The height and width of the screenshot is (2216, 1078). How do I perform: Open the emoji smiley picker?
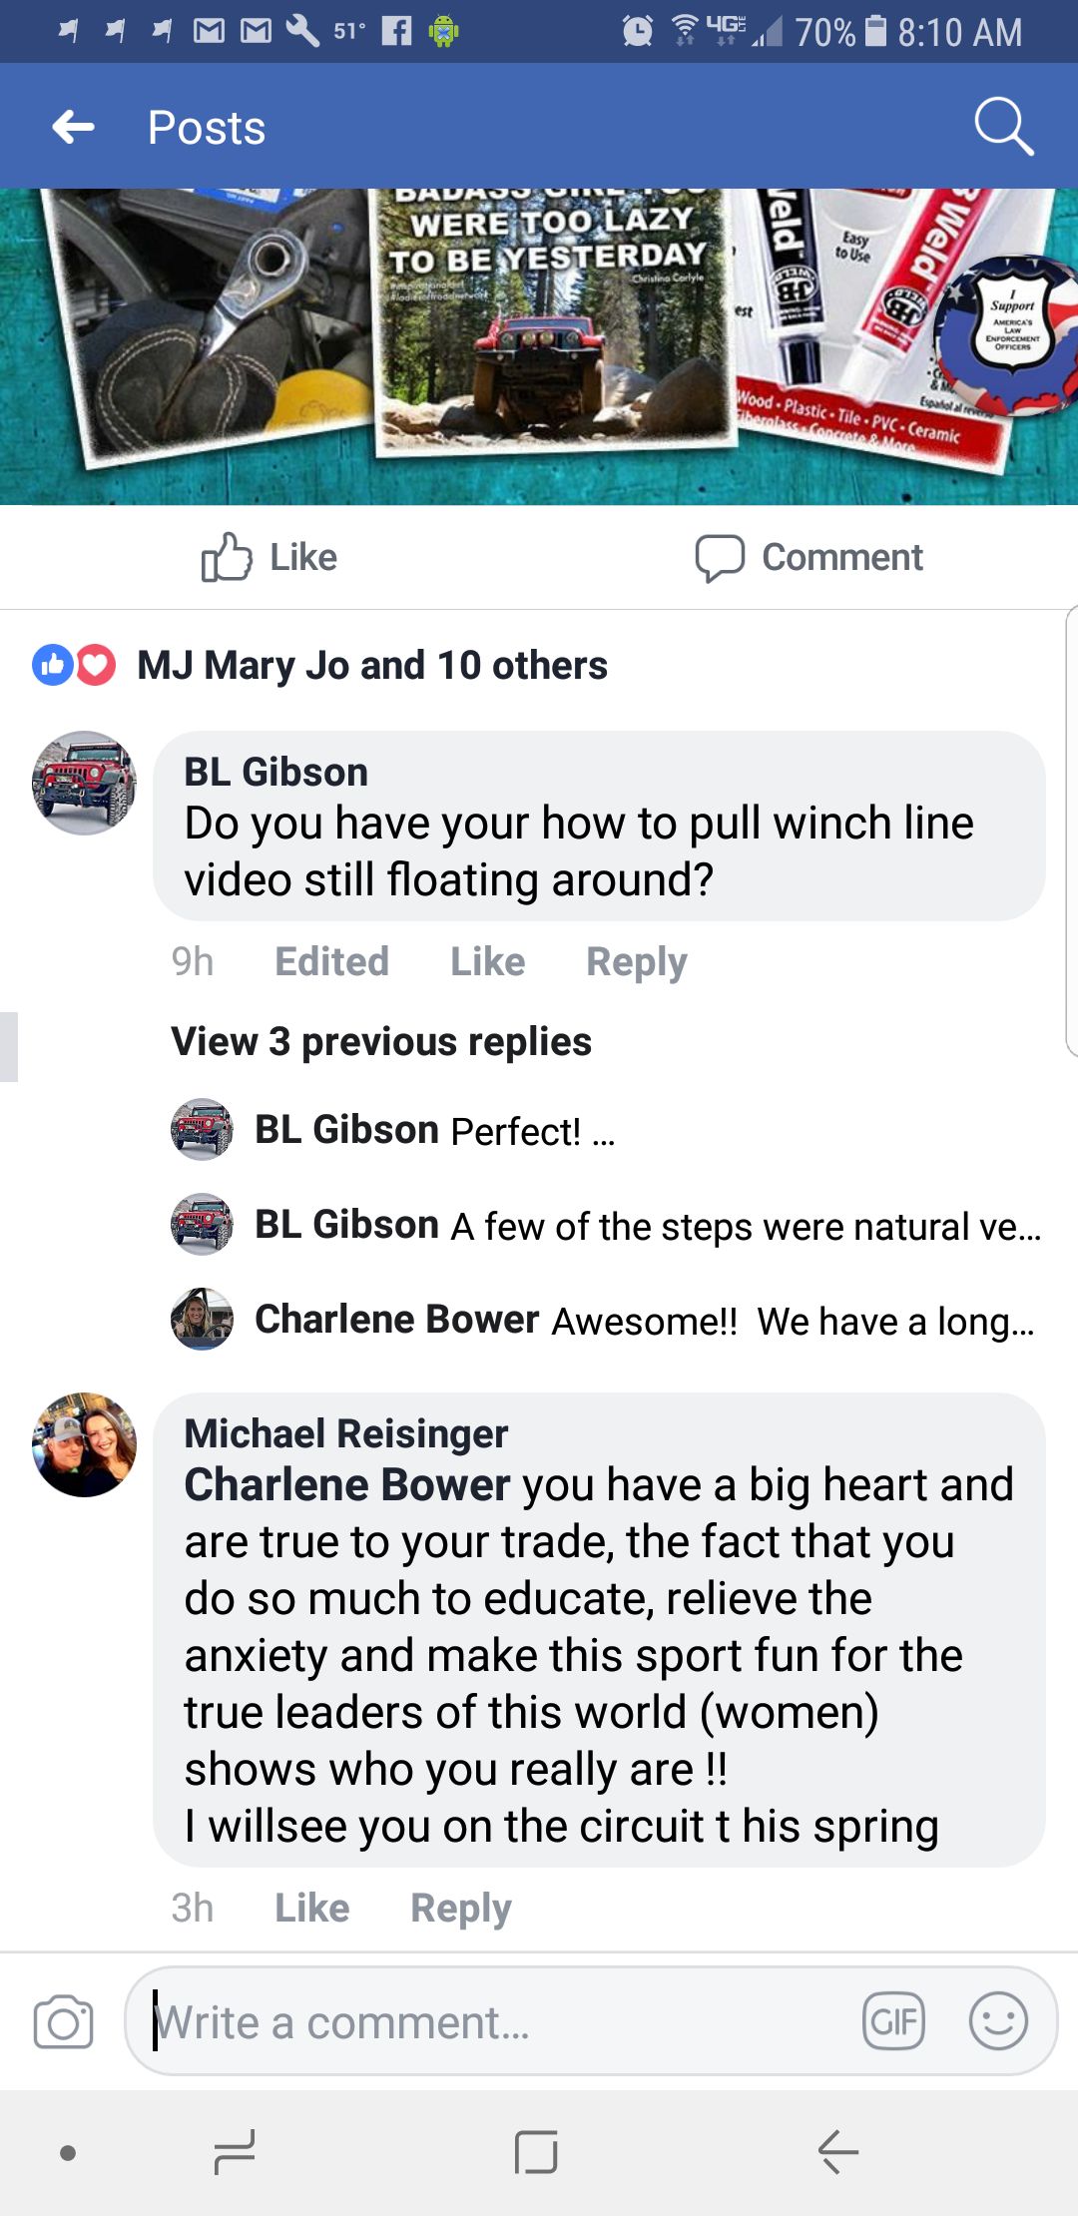click(998, 2021)
